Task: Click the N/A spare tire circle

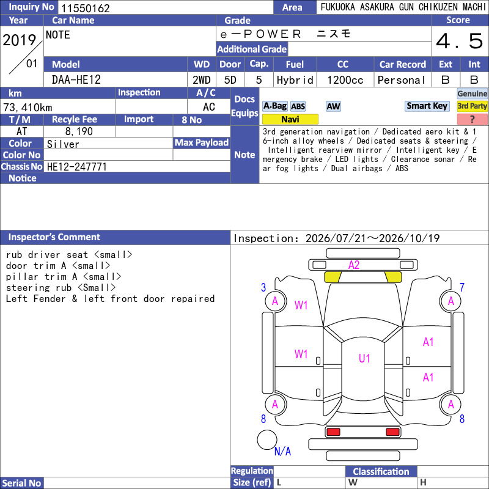Action: (x=267, y=439)
